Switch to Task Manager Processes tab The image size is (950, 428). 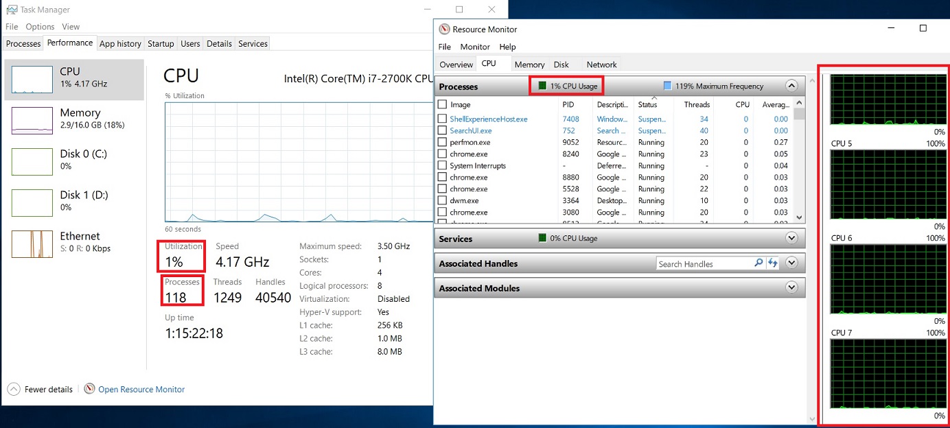pos(23,44)
